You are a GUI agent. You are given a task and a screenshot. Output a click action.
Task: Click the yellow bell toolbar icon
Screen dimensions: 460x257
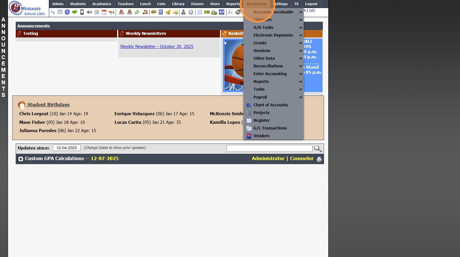[x=168, y=12]
